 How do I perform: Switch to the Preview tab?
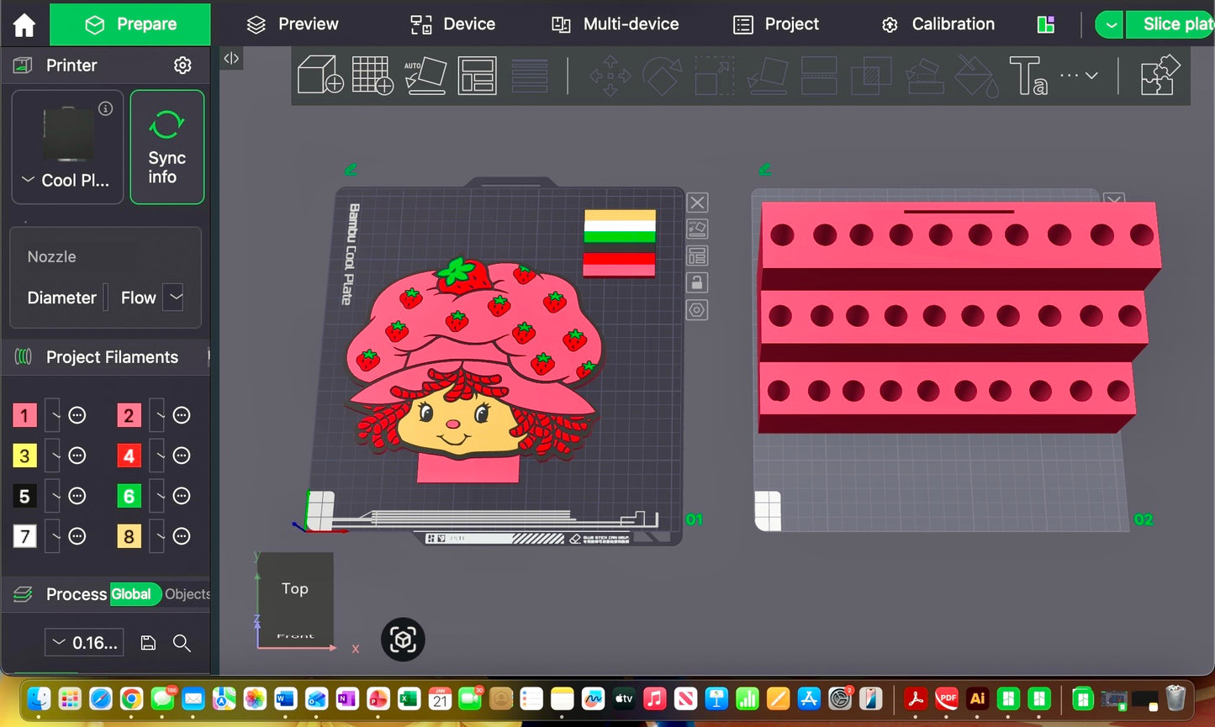292,24
